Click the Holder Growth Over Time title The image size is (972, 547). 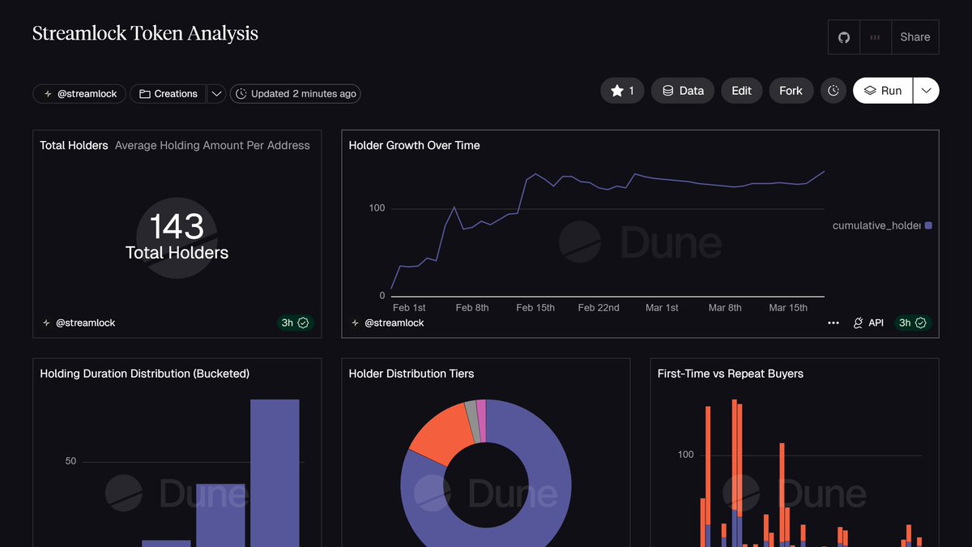414,145
